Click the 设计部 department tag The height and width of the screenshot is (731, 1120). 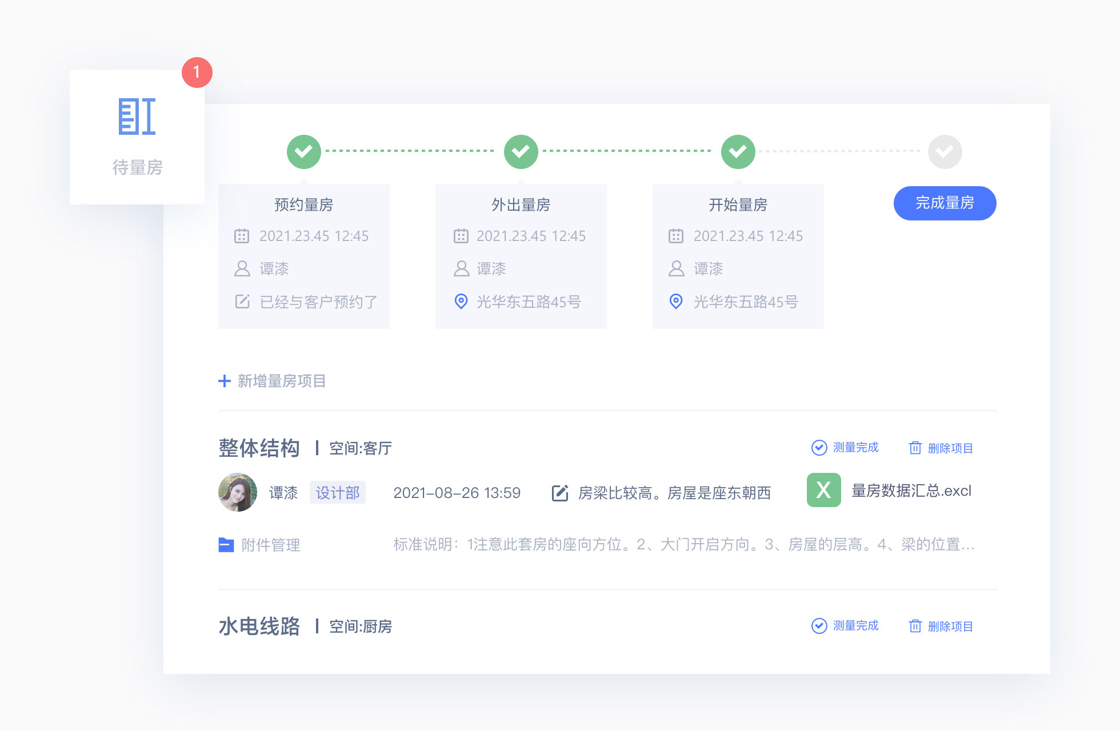coord(337,493)
